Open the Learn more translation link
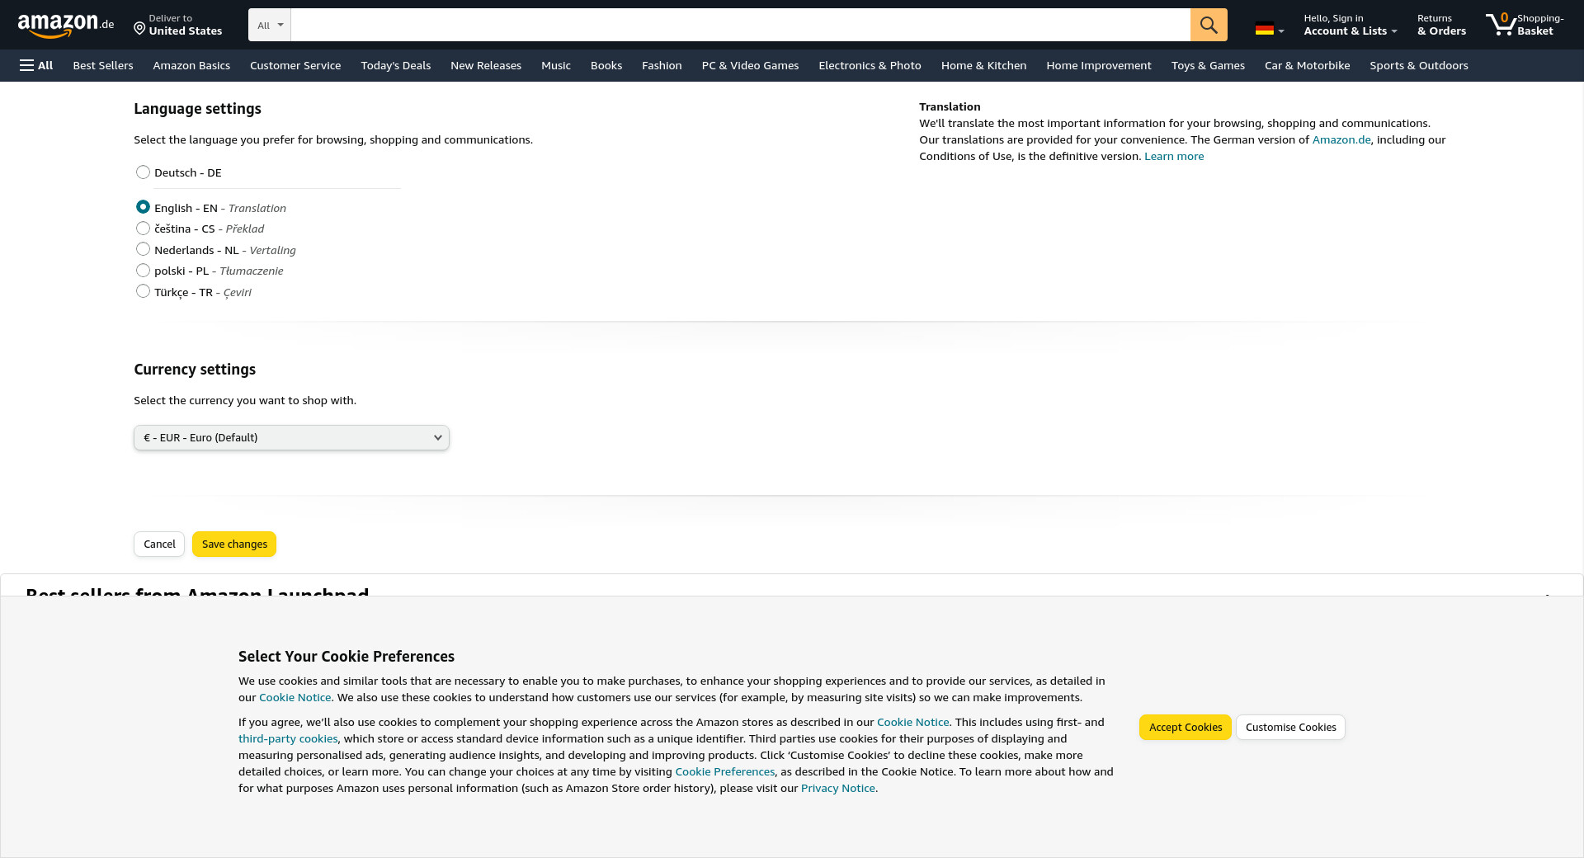The image size is (1584, 858). click(1173, 156)
